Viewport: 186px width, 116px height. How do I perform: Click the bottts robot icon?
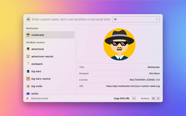pyautogui.click(x=28, y=93)
